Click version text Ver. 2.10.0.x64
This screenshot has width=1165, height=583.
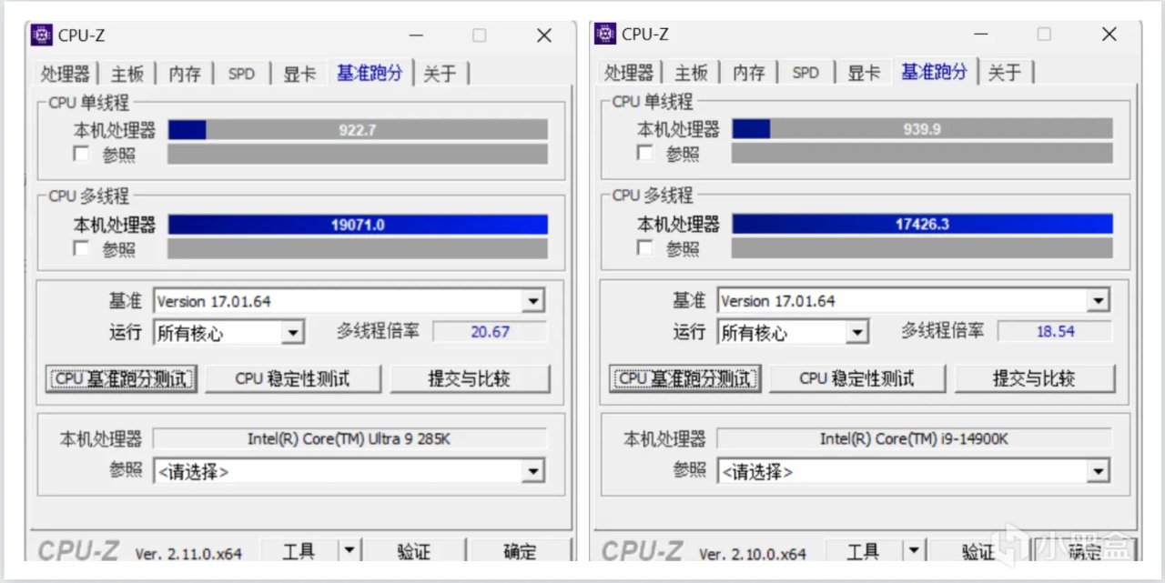753,554
